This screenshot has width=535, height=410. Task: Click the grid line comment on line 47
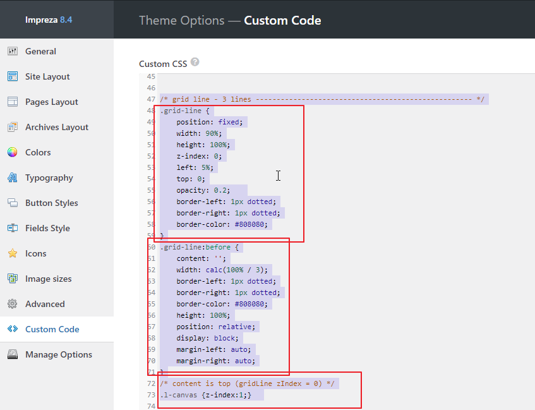322,99
